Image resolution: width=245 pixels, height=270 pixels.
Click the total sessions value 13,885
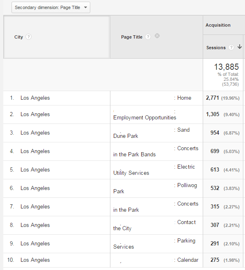pos(227,67)
